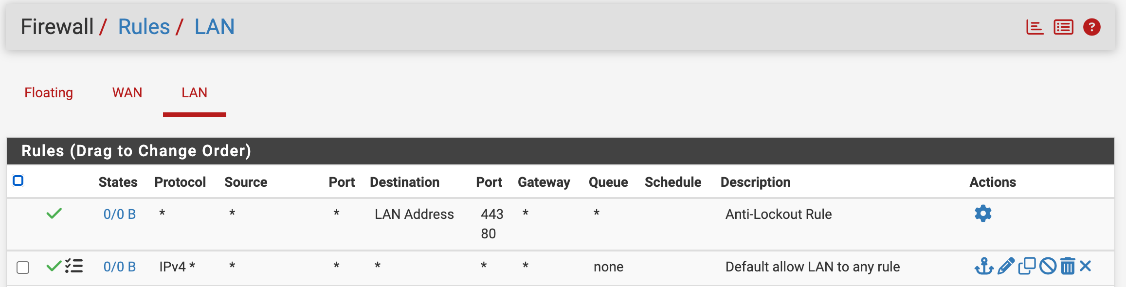1126x287 pixels.
Task: Disable the Default allow LAN rule
Action: (1048, 267)
